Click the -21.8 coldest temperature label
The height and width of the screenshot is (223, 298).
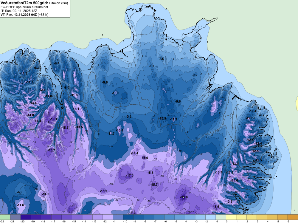click(184, 197)
